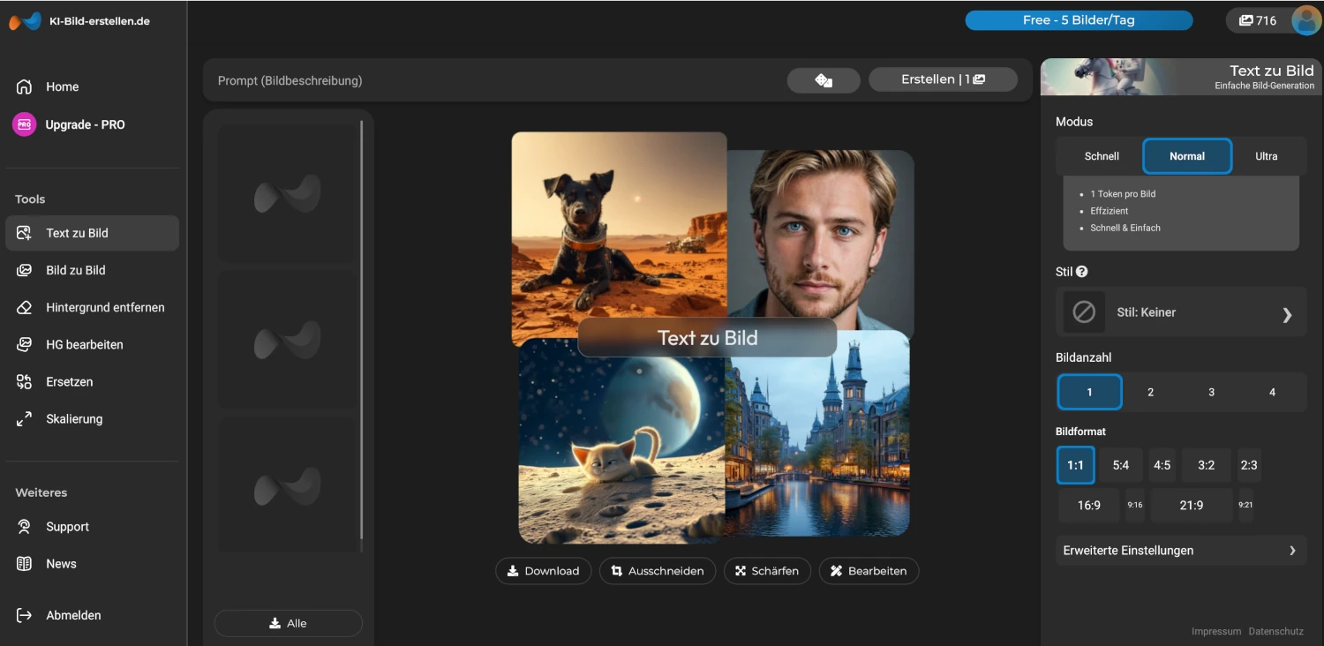Viewport: 1324px width, 646px height.
Task: Click the pink PRO upgrade badge icon
Action: pos(24,124)
